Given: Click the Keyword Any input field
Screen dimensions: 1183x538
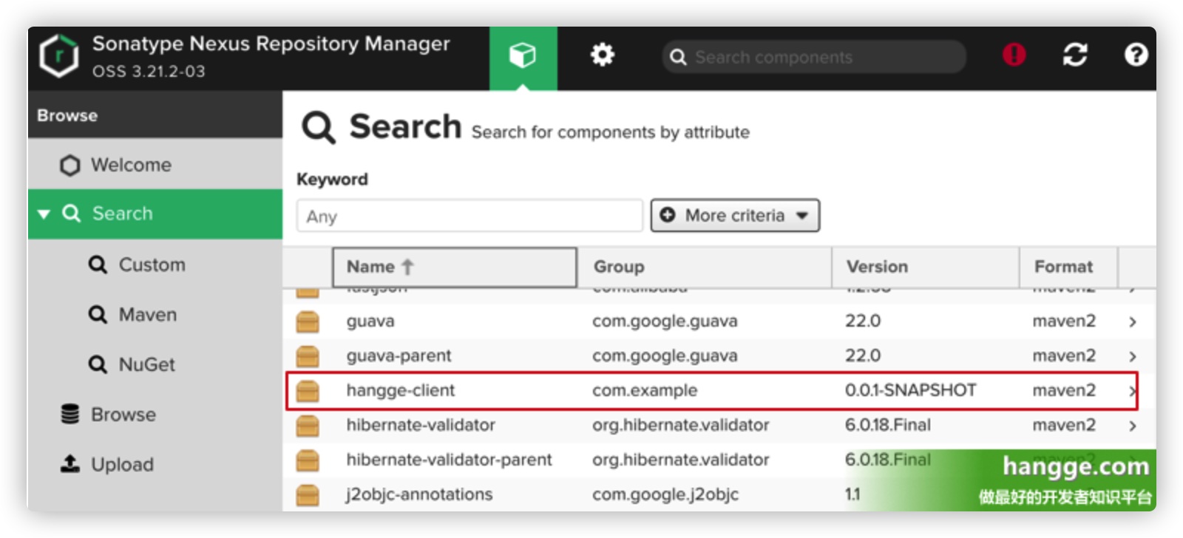Looking at the screenshot, I should 470,216.
